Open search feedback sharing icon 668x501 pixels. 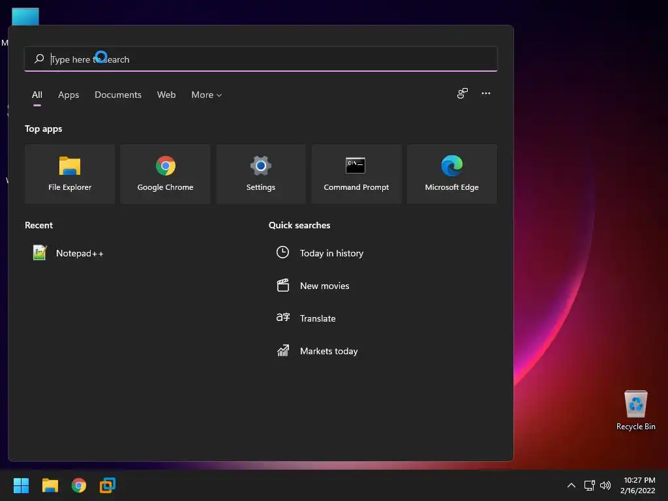tap(463, 93)
